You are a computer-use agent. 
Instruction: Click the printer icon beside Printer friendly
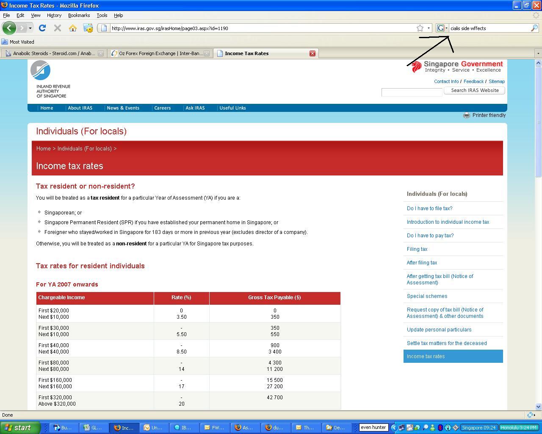(466, 115)
